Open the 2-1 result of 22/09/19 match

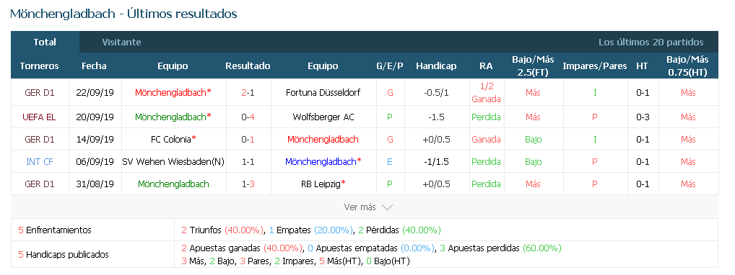248,93
